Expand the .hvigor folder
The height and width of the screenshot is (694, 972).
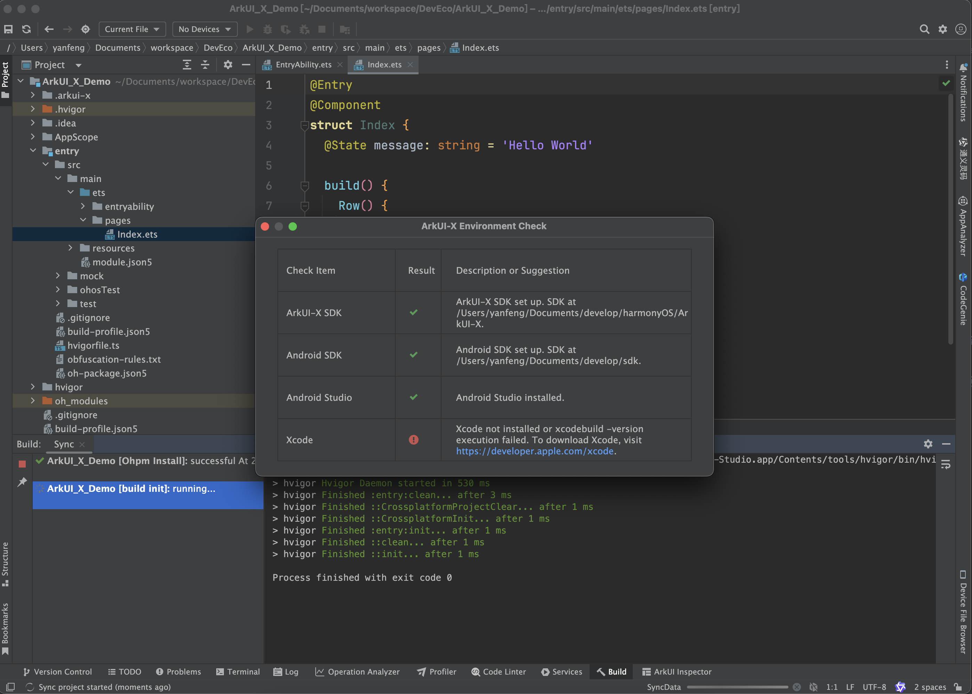(33, 109)
